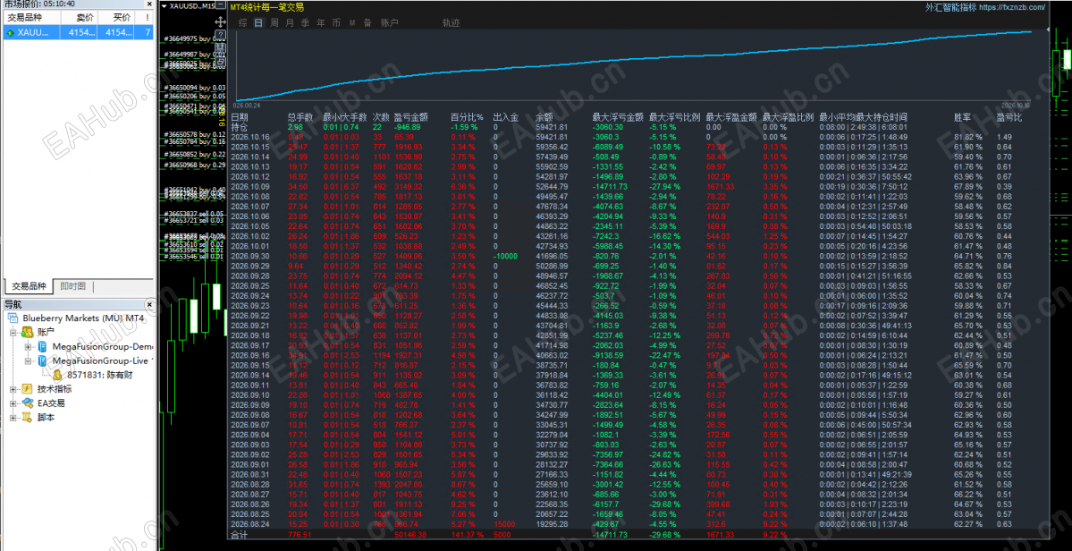1072x551 pixels.
Task: Select the 轨迹 tab in the stats panel
Action: [x=452, y=22]
